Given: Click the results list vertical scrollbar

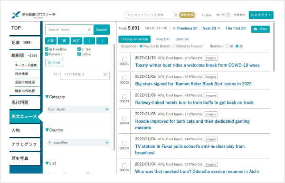Looking at the screenshot, I should (x=274, y=47).
